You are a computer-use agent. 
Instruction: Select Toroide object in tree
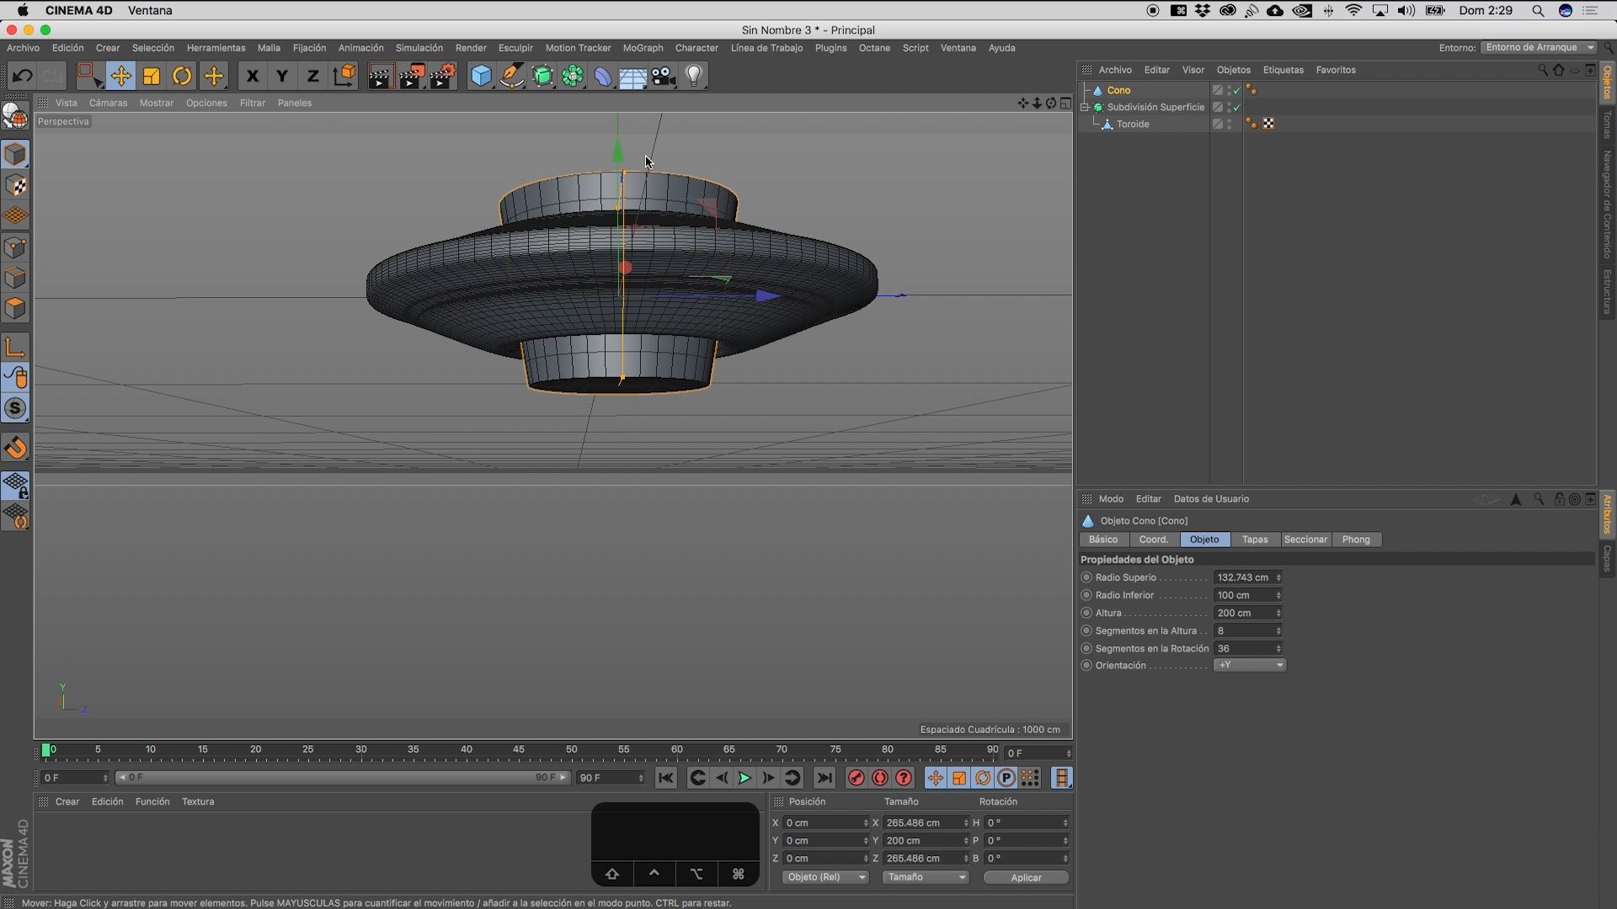1133,124
